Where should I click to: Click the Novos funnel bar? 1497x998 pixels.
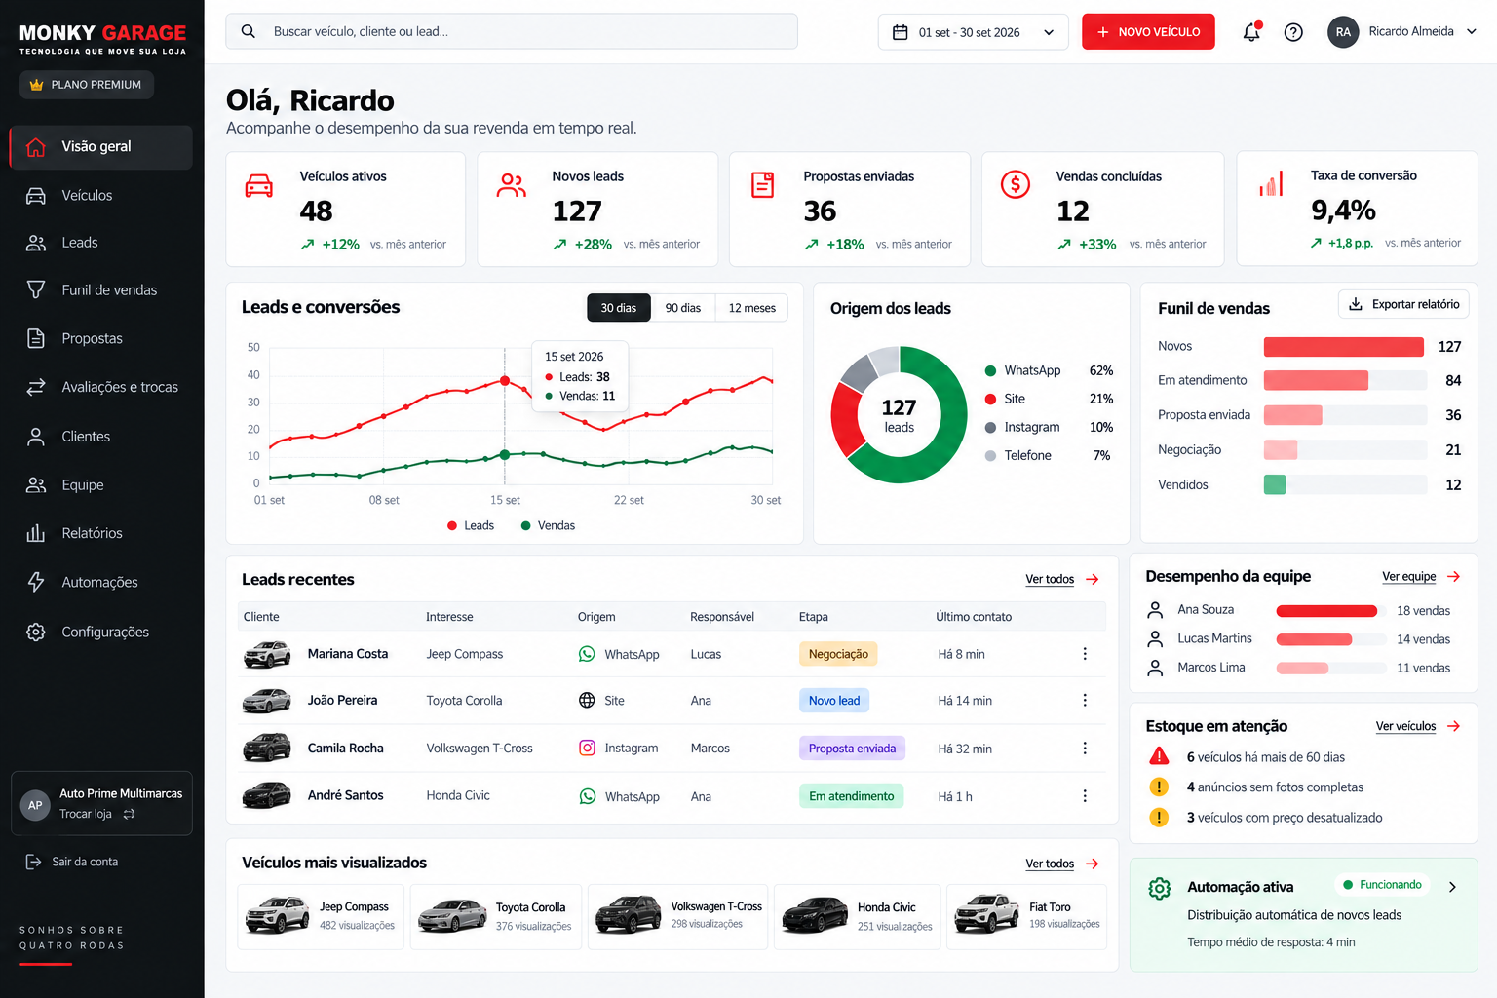point(1343,347)
